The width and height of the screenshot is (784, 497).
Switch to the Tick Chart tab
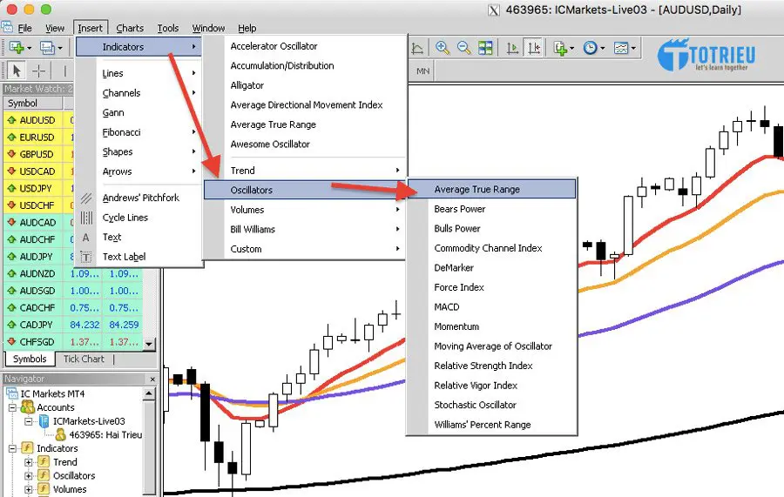84,359
